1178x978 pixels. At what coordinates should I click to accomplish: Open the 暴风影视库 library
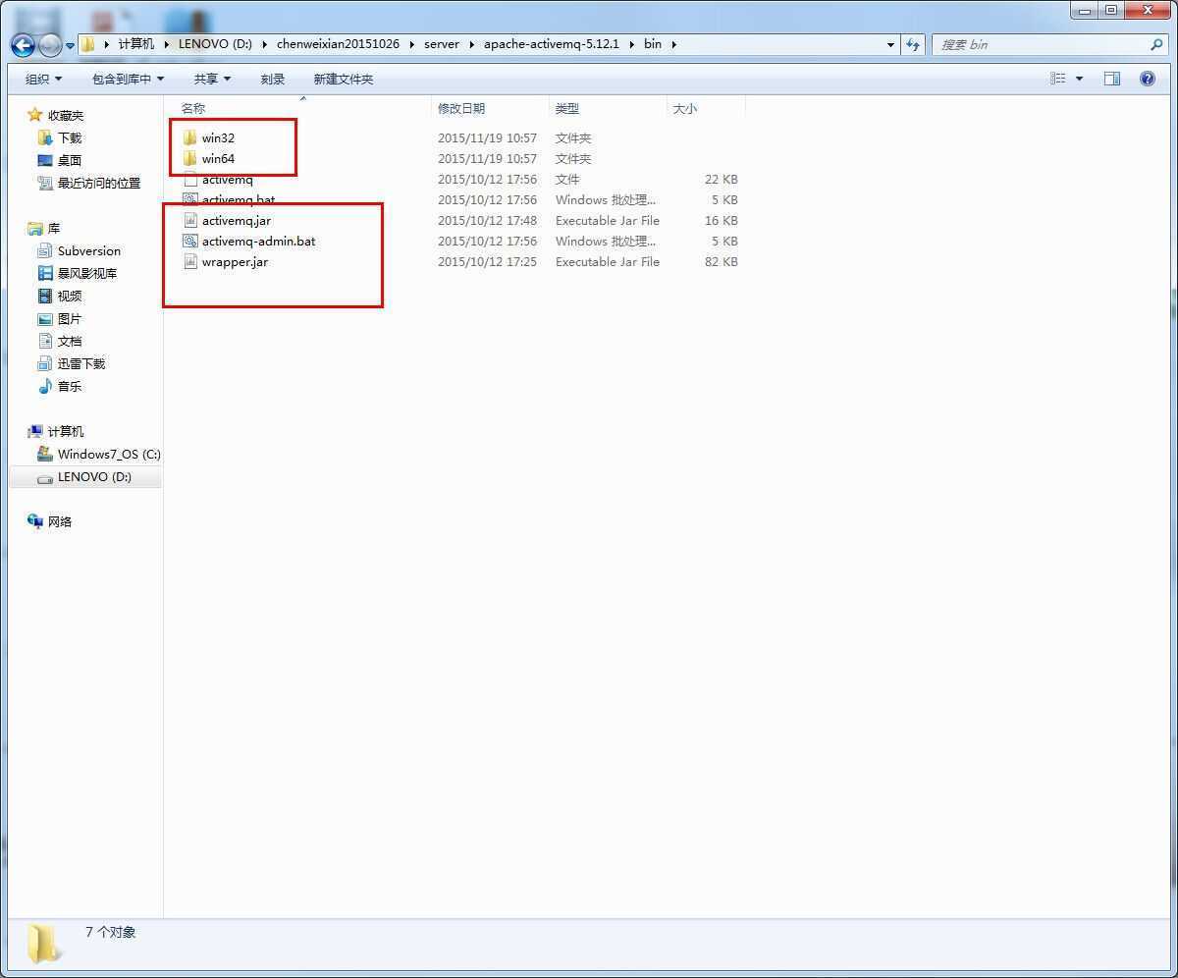[86, 273]
